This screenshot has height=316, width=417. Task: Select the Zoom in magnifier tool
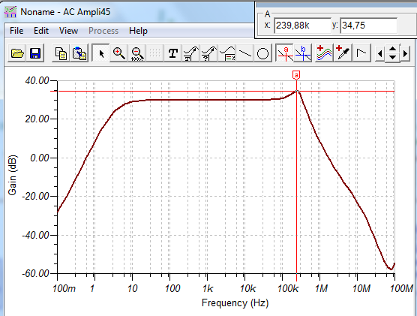(x=119, y=53)
